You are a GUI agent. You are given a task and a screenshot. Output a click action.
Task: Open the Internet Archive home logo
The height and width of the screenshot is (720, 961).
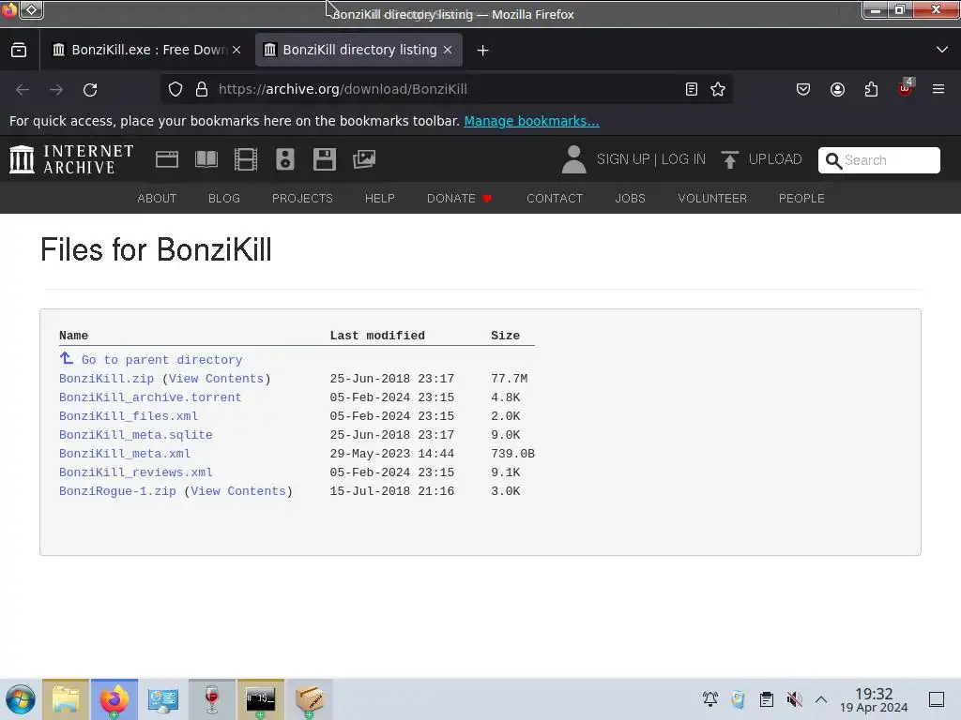(71, 159)
